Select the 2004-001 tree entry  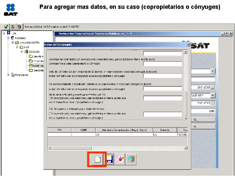coord(34,52)
